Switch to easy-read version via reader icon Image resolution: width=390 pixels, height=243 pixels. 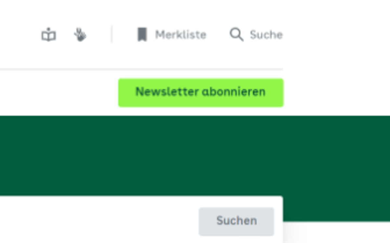point(48,35)
